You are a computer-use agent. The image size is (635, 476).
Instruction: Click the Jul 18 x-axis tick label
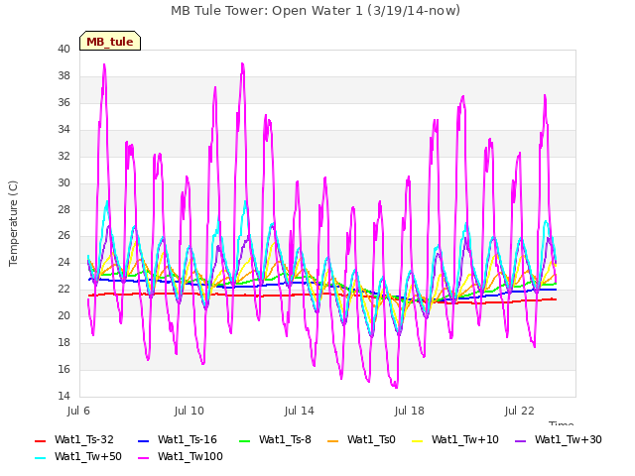tap(410, 411)
